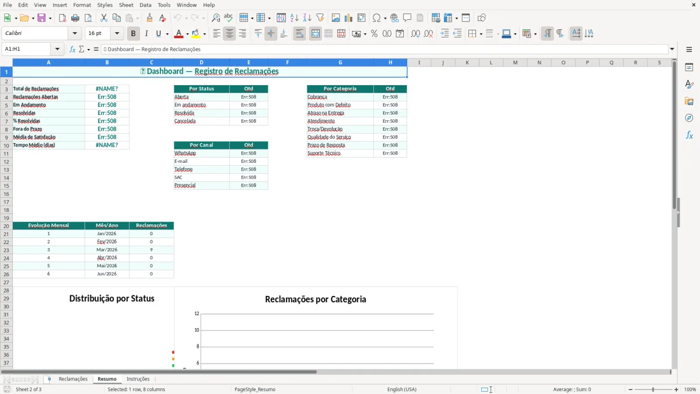
Task: Open the Format menu
Action: (82, 5)
